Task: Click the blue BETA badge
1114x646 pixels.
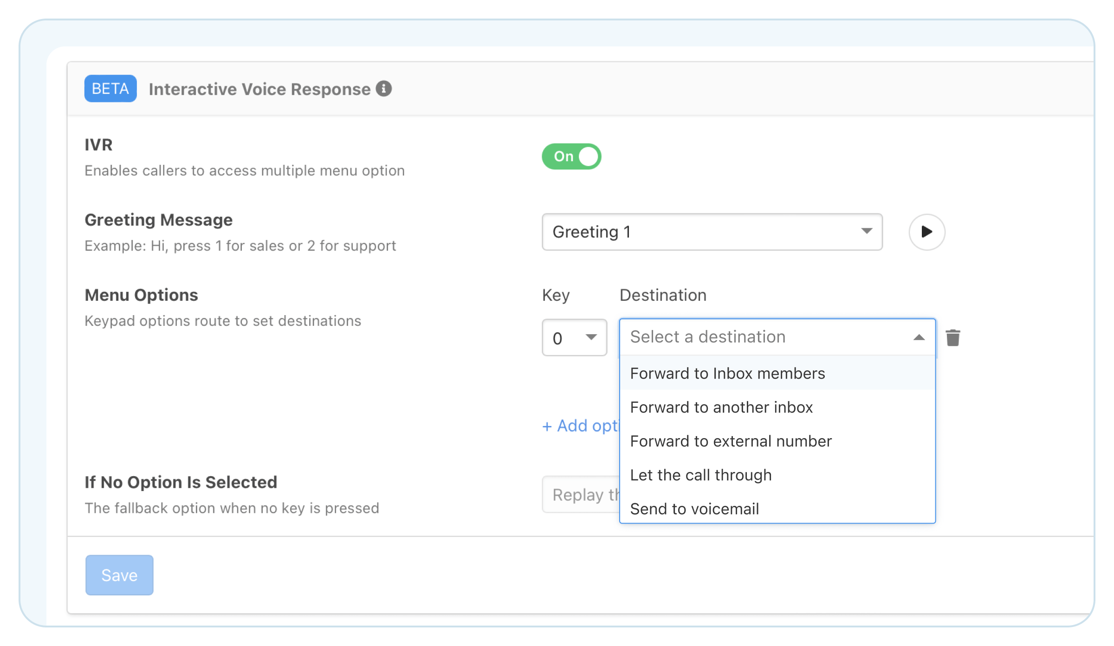Action: point(110,88)
